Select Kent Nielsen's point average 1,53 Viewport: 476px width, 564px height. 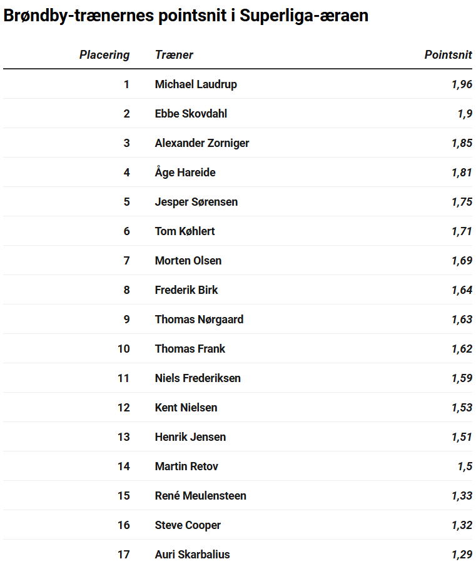[462, 408]
